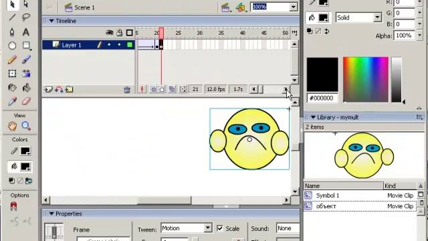Open the Solid fill style dropdown
This screenshot has height=241, width=428.
(x=377, y=17)
